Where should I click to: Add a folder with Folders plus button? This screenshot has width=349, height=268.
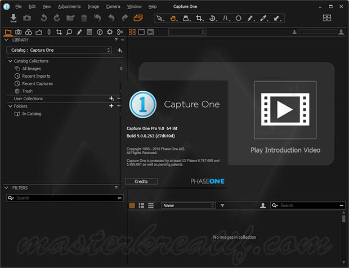click(x=111, y=106)
